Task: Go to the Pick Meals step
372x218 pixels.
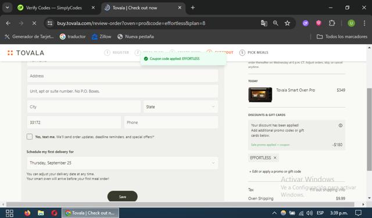Action: click(x=254, y=52)
